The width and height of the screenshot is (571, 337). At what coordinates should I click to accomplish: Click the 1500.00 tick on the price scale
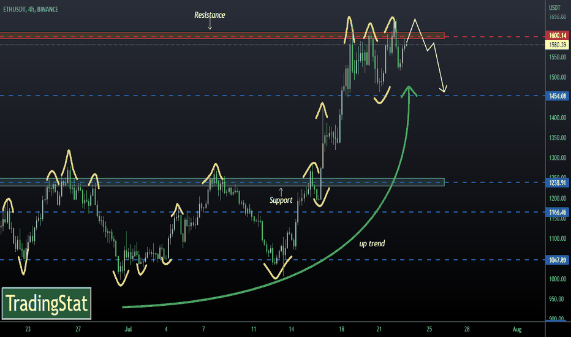pyautogui.click(x=558, y=77)
